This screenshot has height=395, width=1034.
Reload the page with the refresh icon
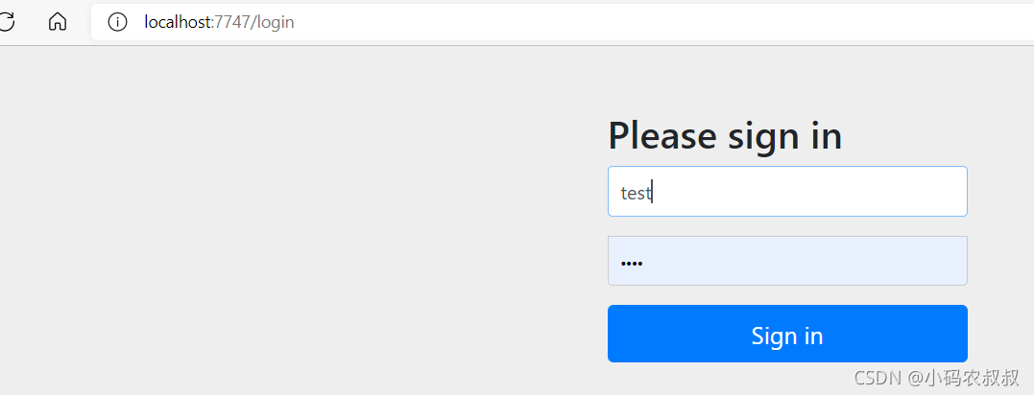pyautogui.click(x=5, y=22)
